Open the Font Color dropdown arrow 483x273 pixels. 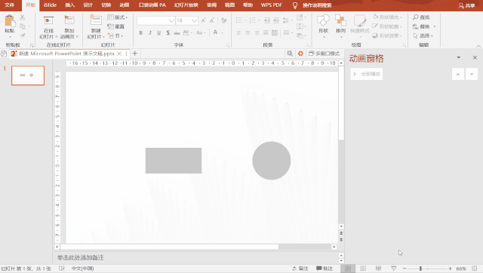(222, 32)
